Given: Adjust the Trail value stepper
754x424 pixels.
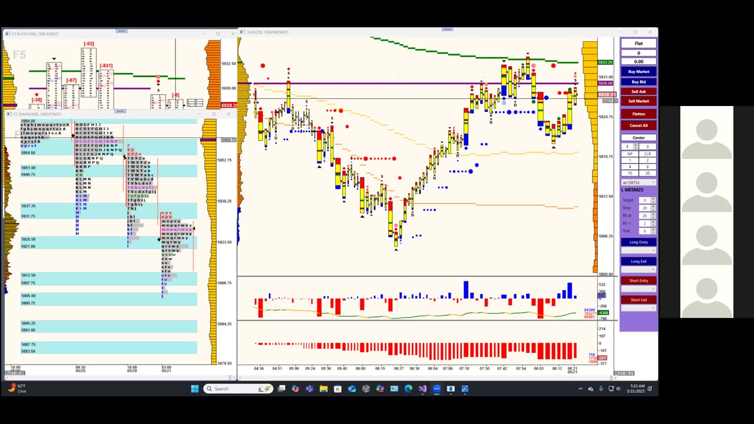Looking at the screenshot, I should (653, 231).
